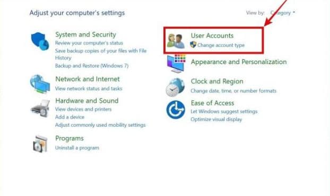Click the Appearance and Personalization monitor icon

coord(176,64)
